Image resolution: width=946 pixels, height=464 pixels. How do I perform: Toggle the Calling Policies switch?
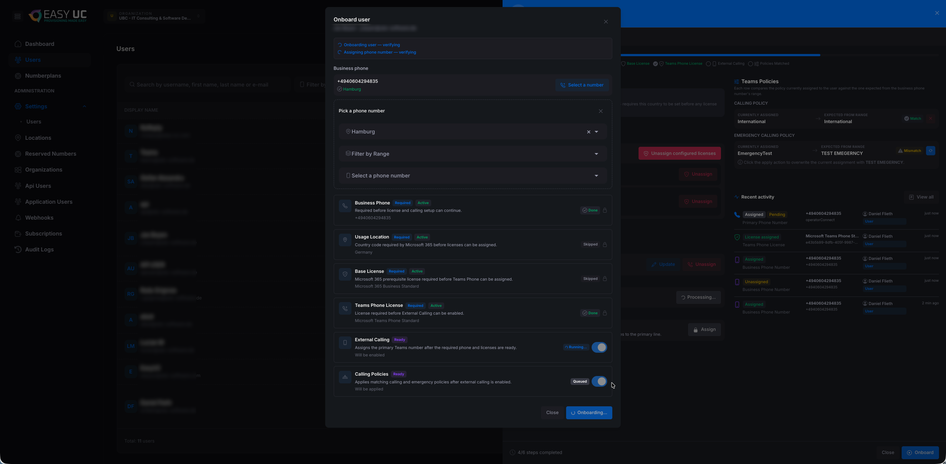click(x=599, y=382)
